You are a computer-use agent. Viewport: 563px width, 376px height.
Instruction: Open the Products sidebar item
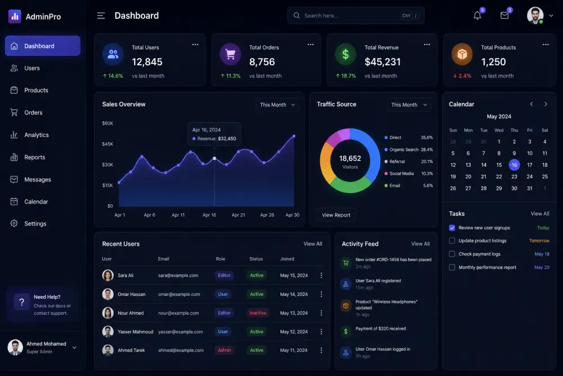click(43, 90)
